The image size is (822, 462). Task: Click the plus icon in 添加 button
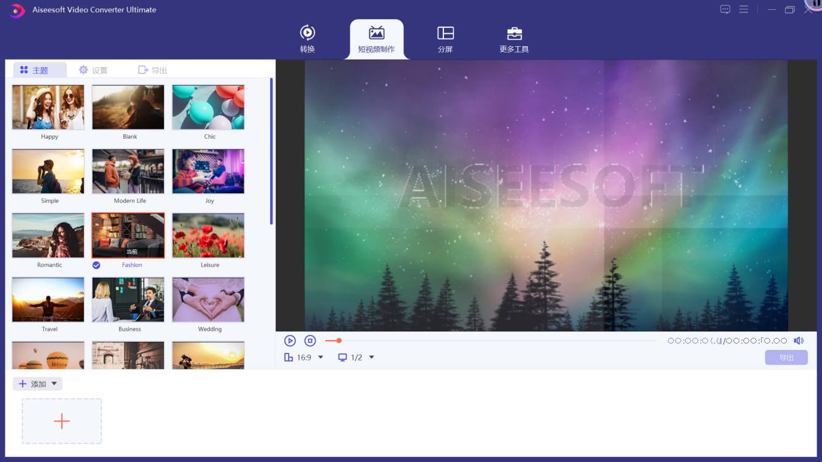(23, 384)
